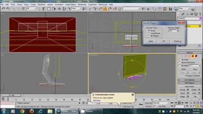Open the Bevel settings box
This screenshot has height=114, width=203.
188,93
